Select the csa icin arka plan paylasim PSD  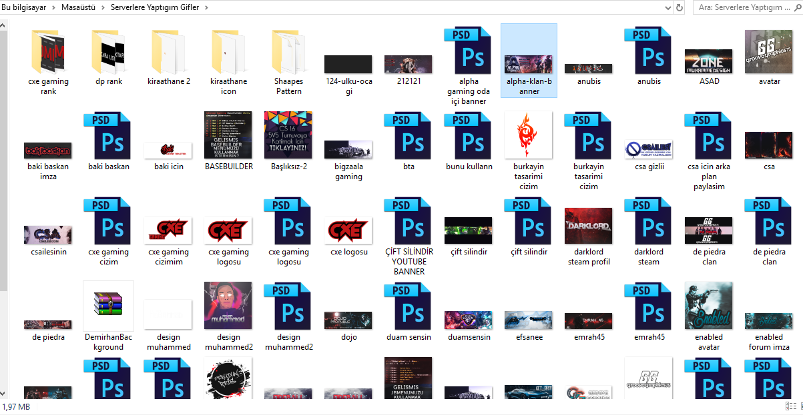[x=709, y=136]
